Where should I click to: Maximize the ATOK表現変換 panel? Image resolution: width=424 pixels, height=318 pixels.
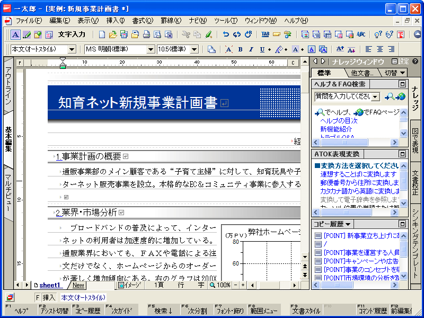click(x=403, y=154)
